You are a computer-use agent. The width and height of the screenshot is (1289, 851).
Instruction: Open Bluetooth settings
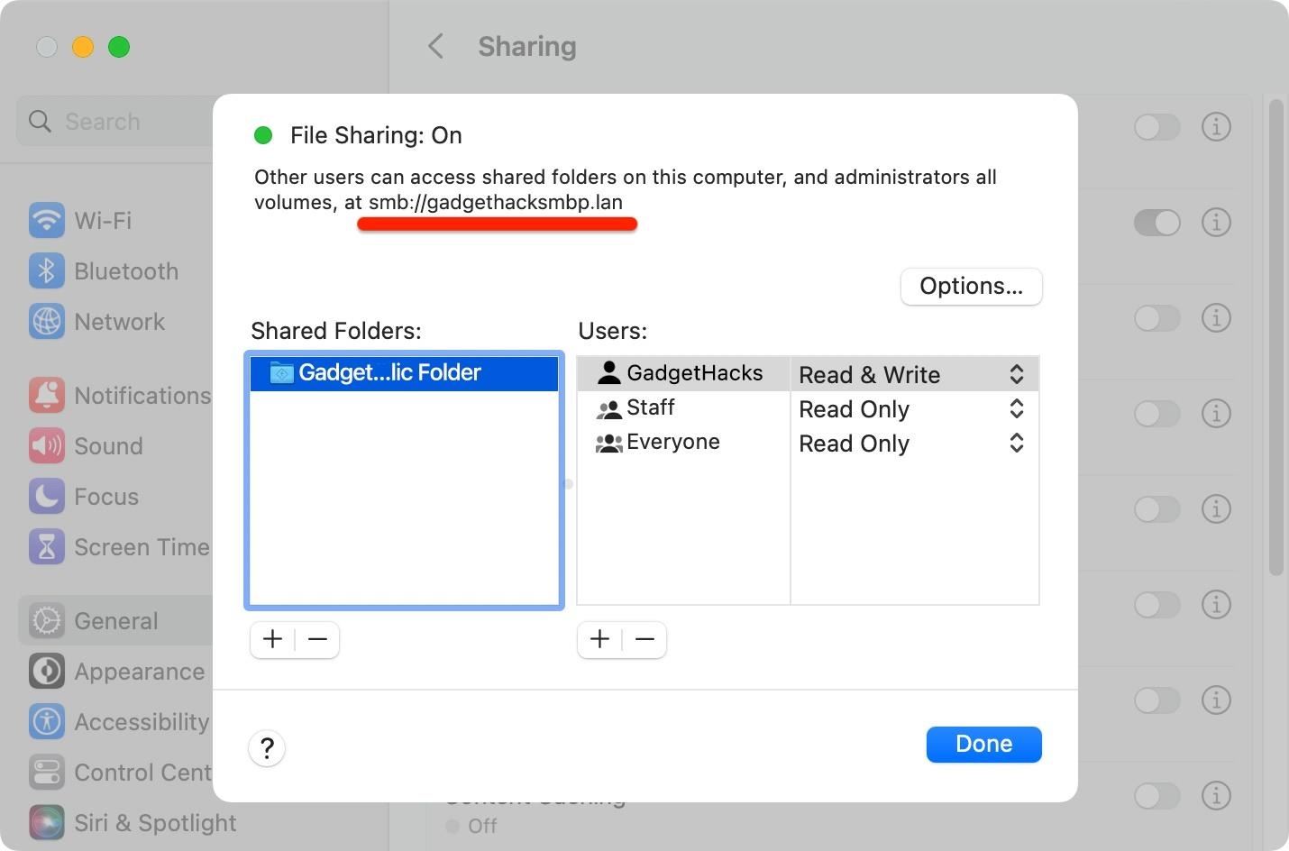click(125, 270)
